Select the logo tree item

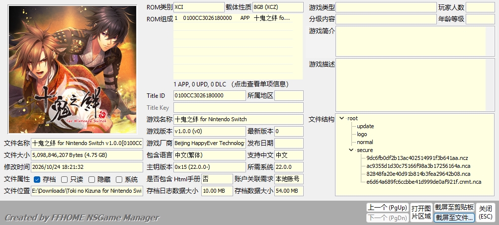click(362, 134)
